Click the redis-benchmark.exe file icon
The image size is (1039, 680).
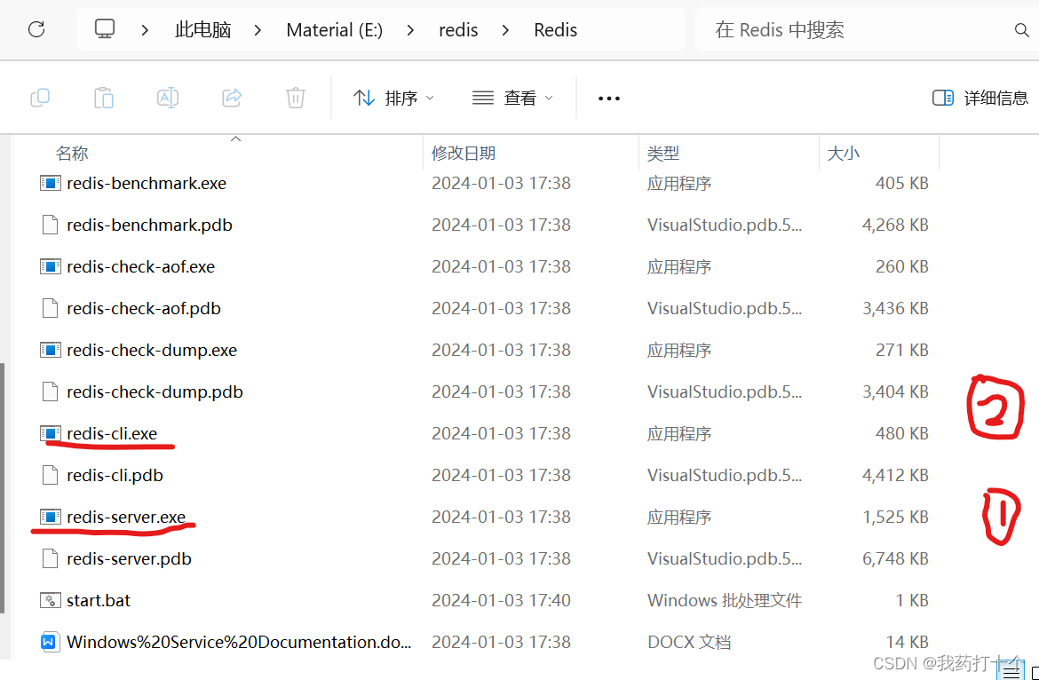[x=51, y=184]
